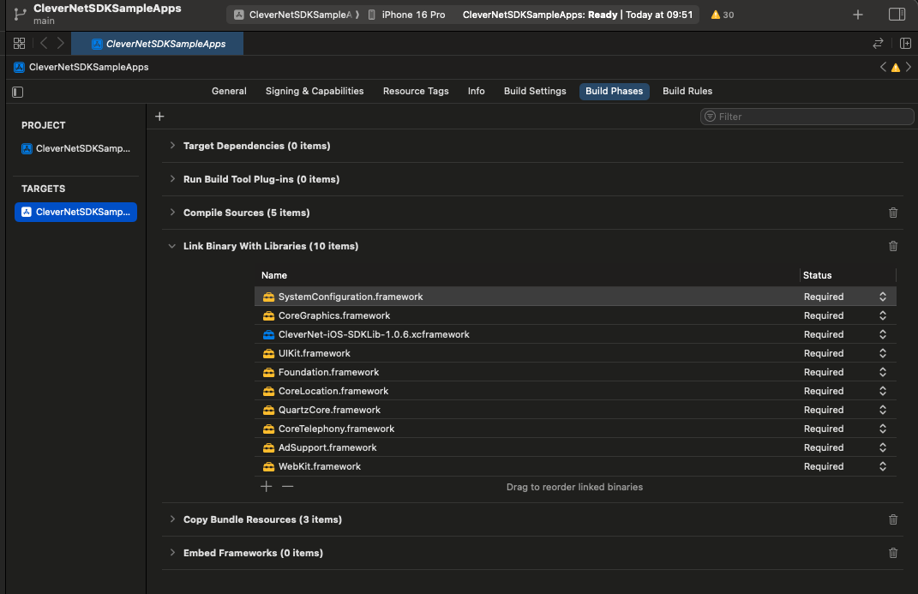Click the jump bar warning triangle icon
Image resolution: width=918 pixels, height=594 pixels.
click(896, 68)
